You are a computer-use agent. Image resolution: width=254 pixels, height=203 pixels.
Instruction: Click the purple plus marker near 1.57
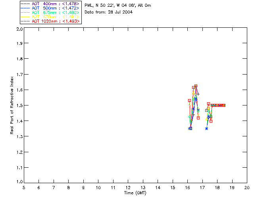[x=198, y=94]
